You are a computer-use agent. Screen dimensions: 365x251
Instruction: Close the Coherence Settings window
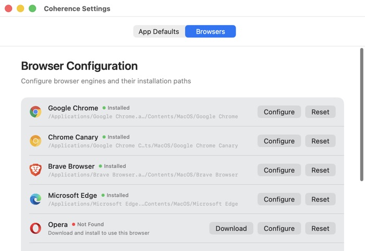click(8, 9)
